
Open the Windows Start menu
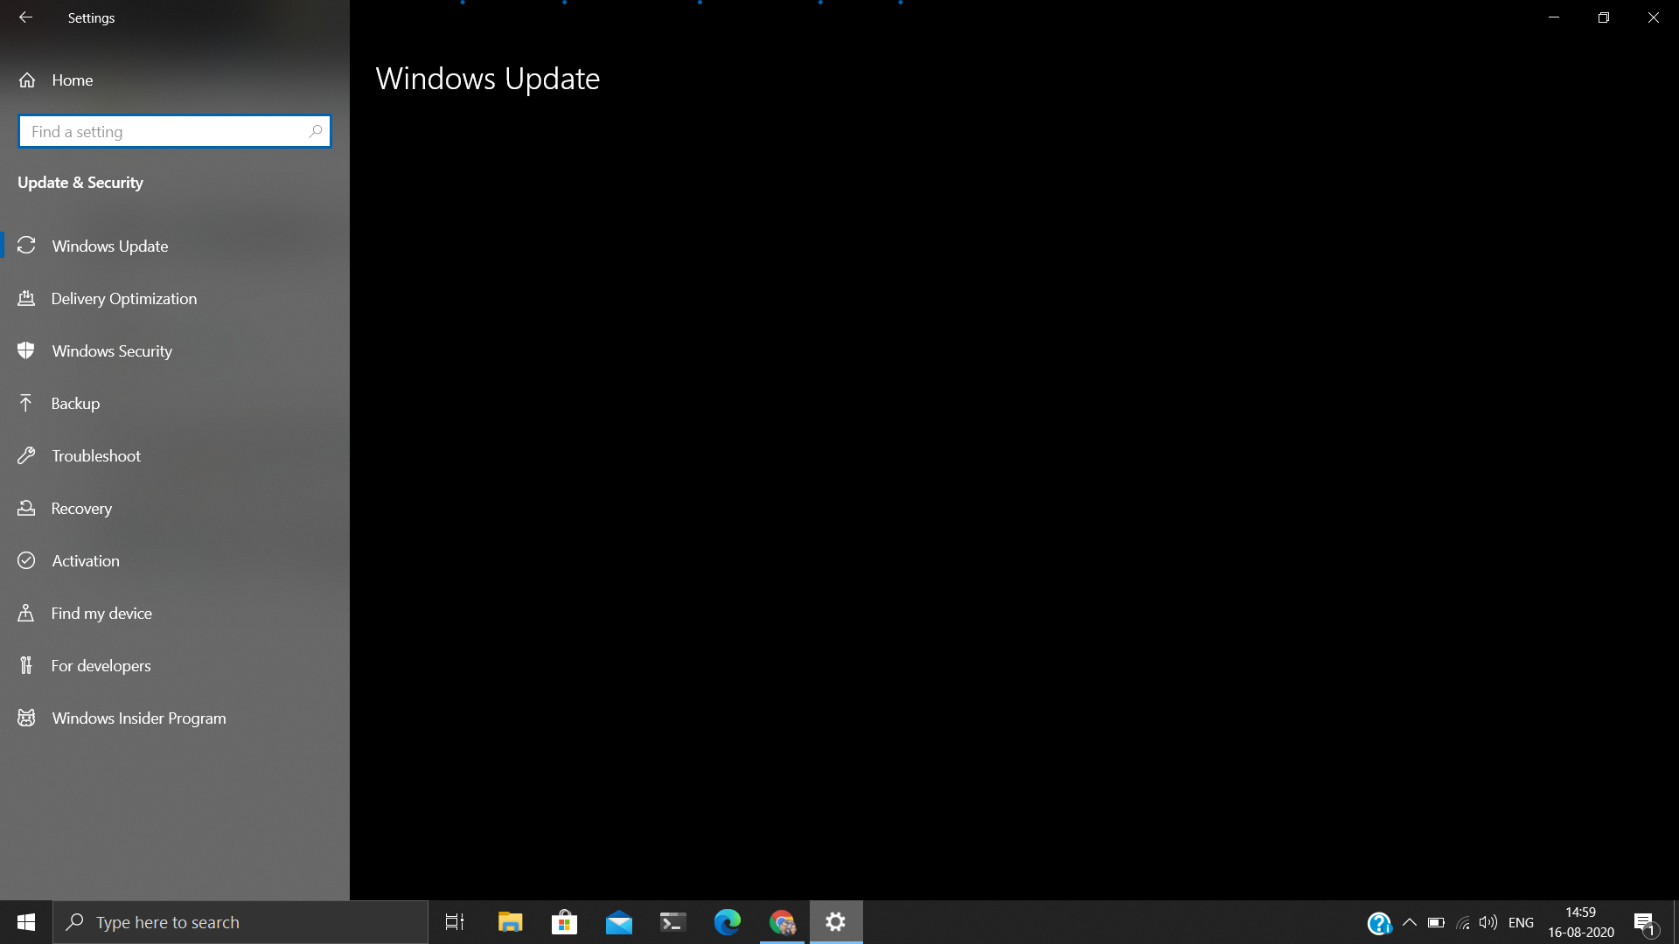pos(26,922)
